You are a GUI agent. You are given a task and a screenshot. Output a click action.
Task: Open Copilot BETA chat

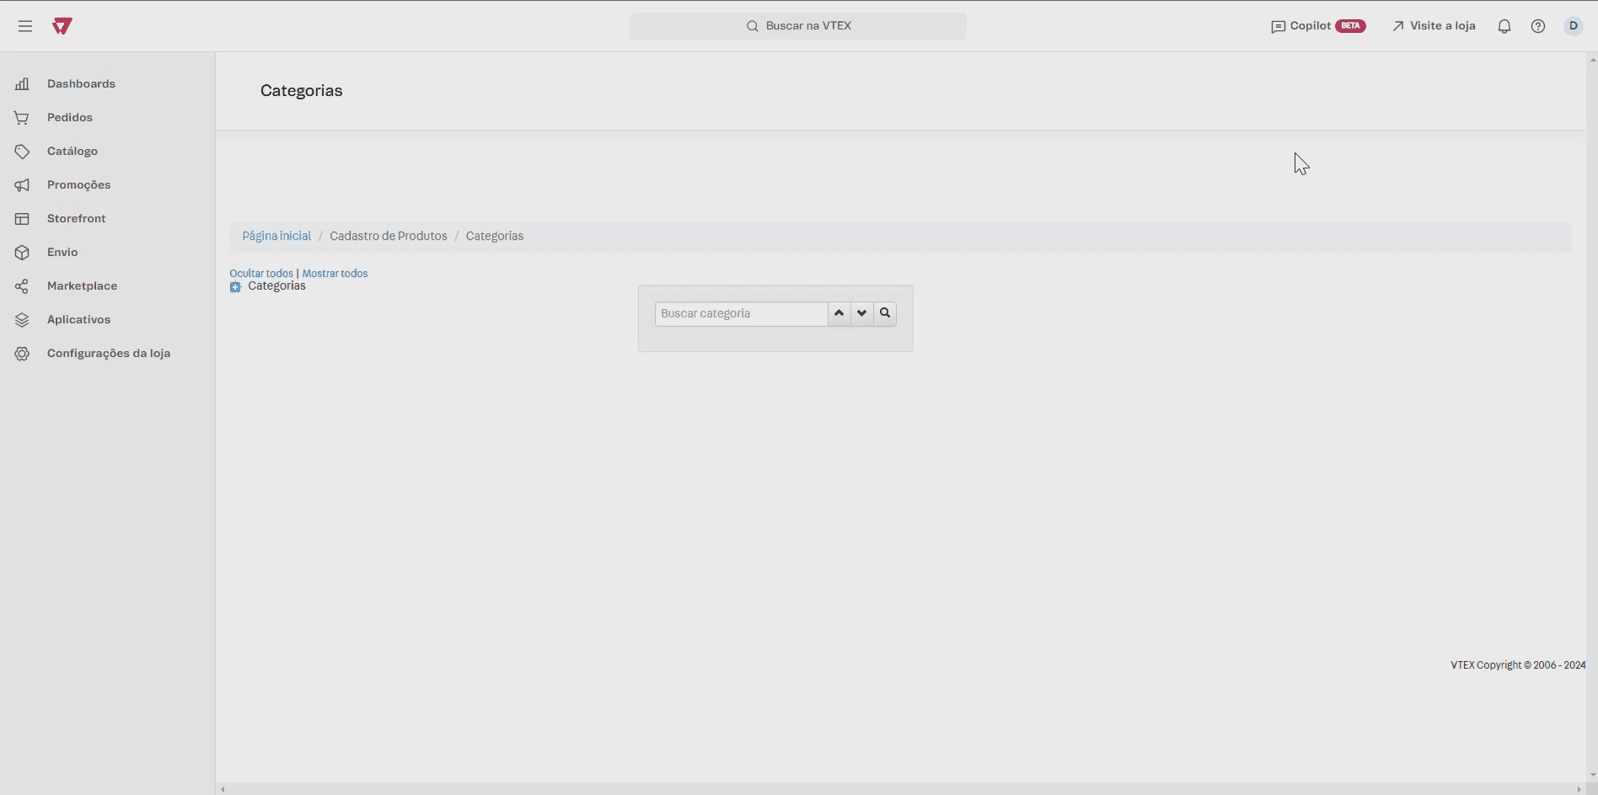(x=1318, y=26)
